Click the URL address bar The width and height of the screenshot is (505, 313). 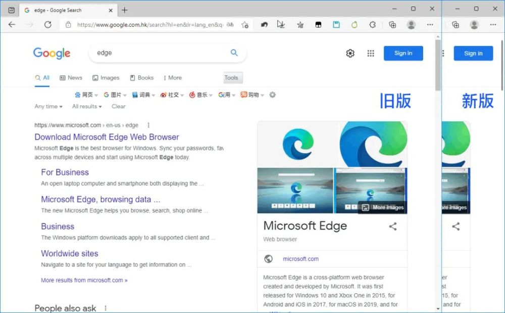[150, 24]
